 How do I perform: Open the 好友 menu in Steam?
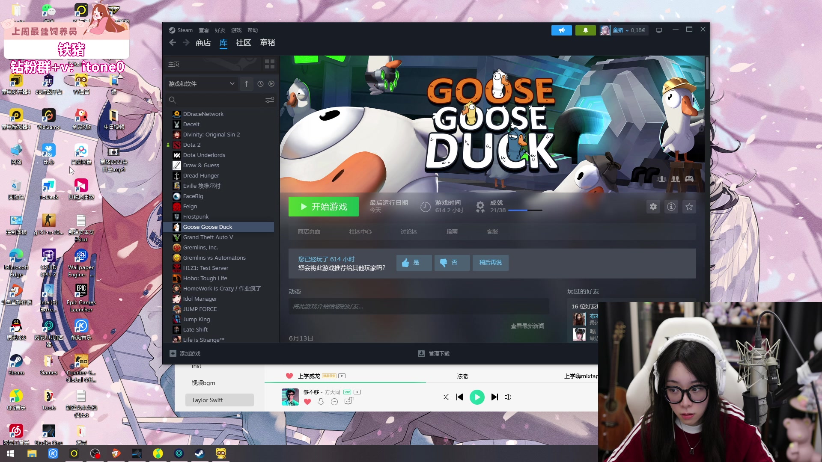pyautogui.click(x=220, y=30)
